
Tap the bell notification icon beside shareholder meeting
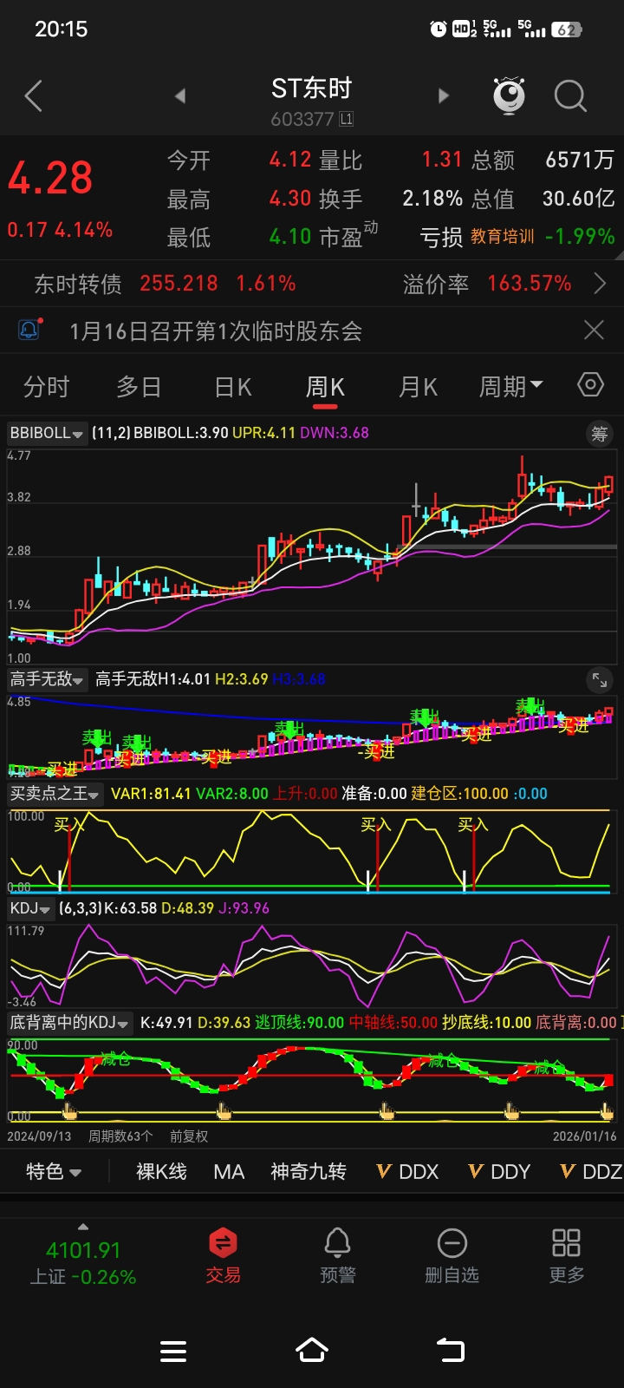click(29, 330)
